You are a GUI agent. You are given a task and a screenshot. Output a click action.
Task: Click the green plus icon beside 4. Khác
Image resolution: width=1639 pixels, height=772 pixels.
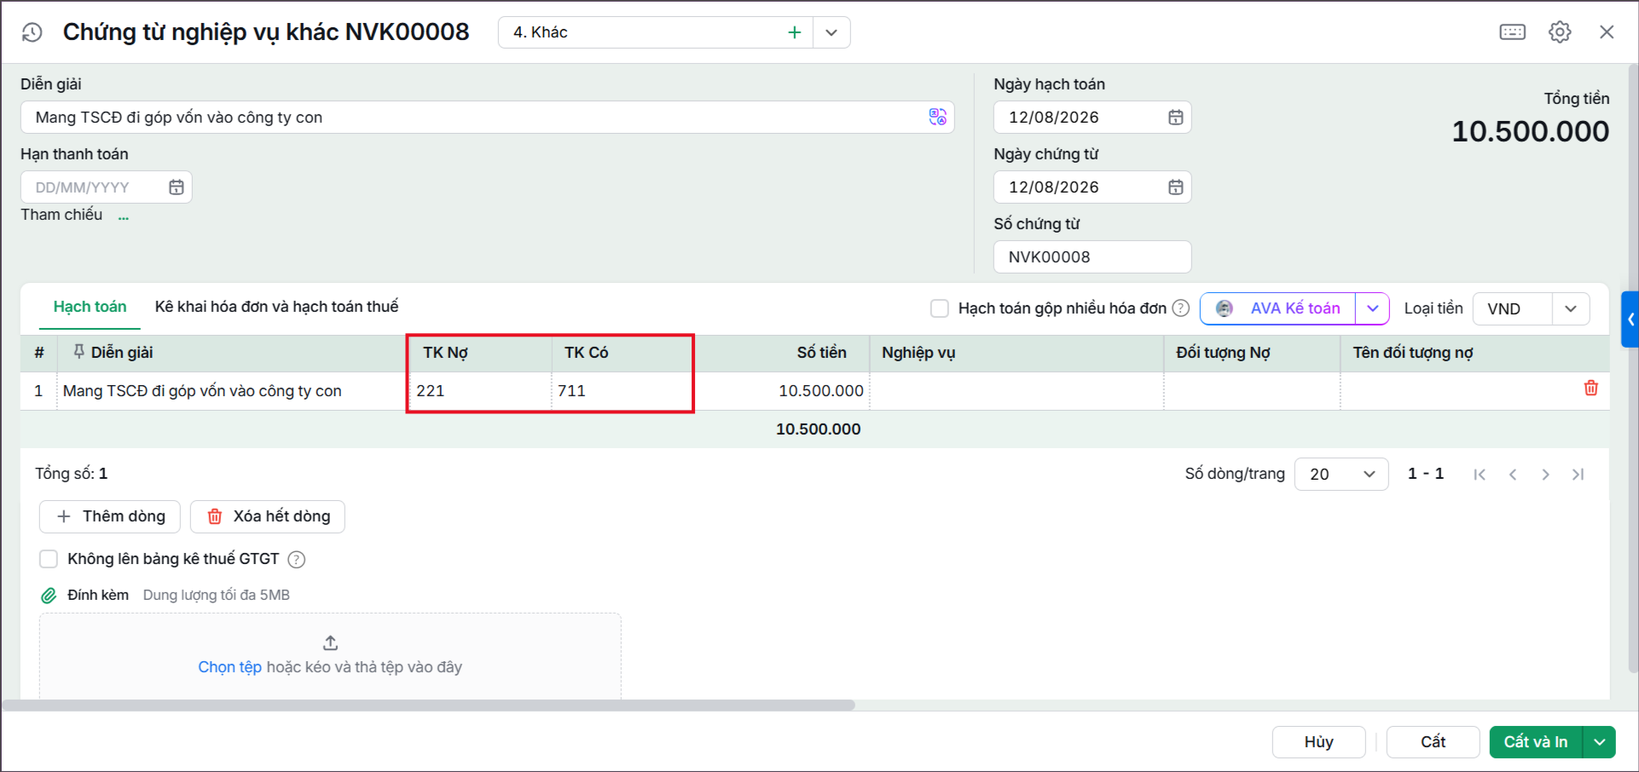pos(794,32)
